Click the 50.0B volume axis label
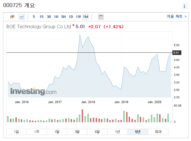This screenshot has width=191, height=141. pos(177,106)
